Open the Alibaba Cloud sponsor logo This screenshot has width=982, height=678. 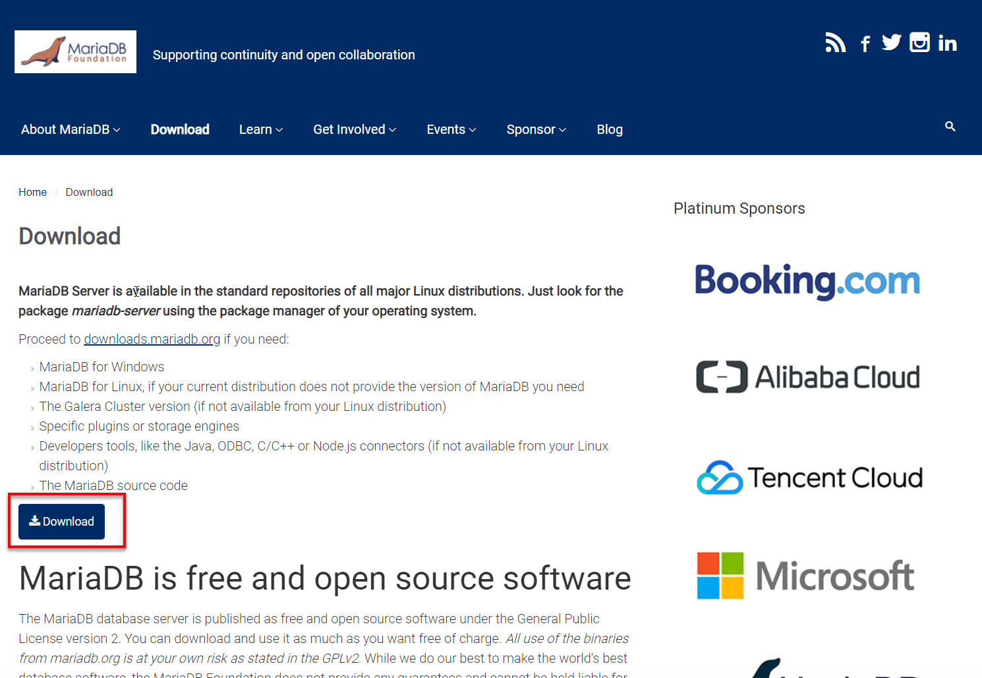[x=808, y=377]
